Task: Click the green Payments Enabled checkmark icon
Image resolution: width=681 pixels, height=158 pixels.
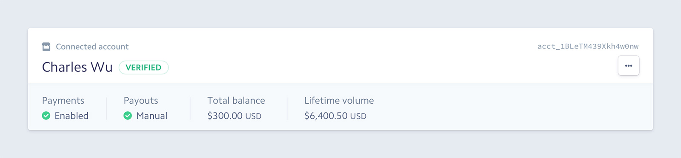Action: pyautogui.click(x=46, y=116)
